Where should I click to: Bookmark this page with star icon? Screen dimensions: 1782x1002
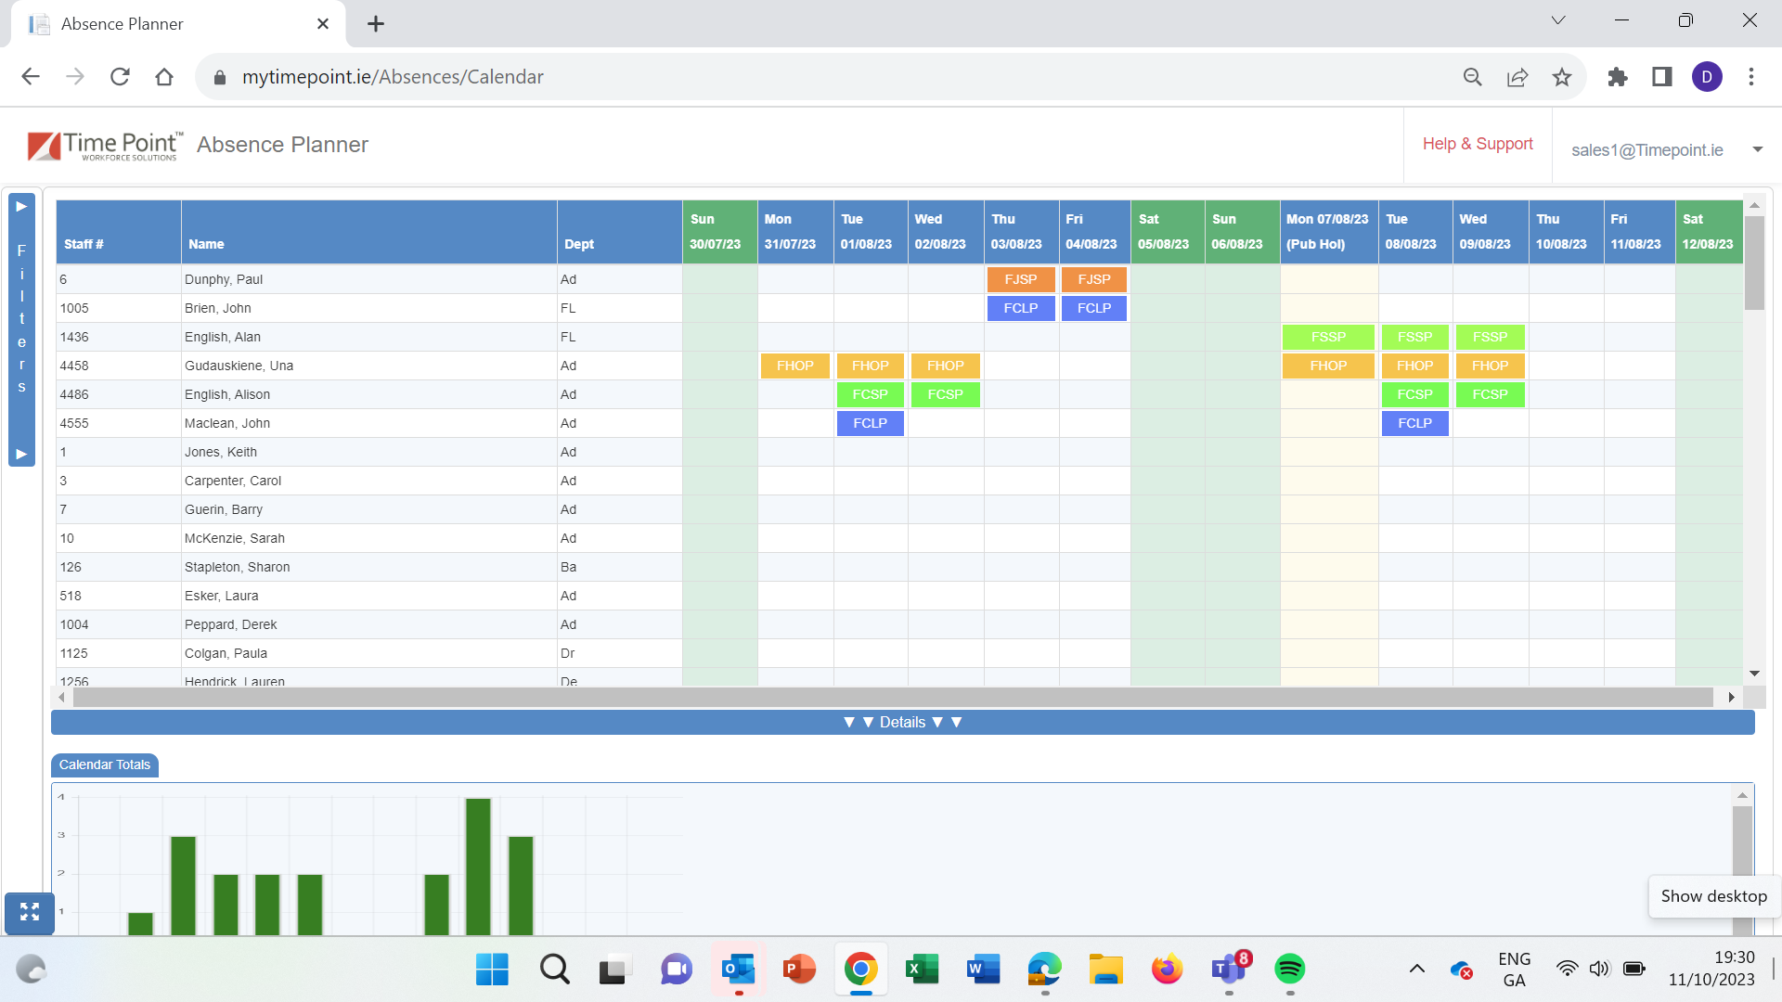pyautogui.click(x=1562, y=77)
